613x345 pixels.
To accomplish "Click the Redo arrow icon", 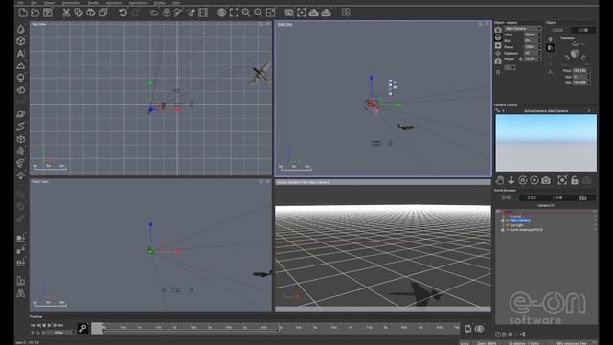I will click(x=135, y=12).
